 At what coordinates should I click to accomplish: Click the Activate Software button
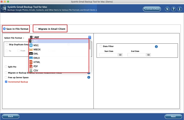(152, 9)
